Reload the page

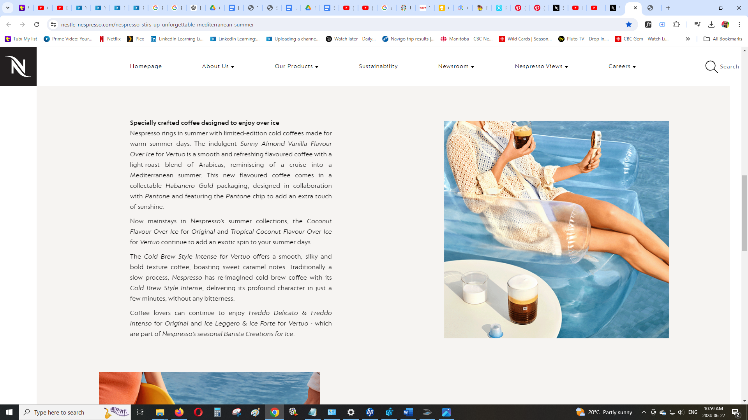coord(37,24)
